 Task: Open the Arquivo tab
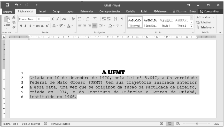pyautogui.click(x=8, y=12)
